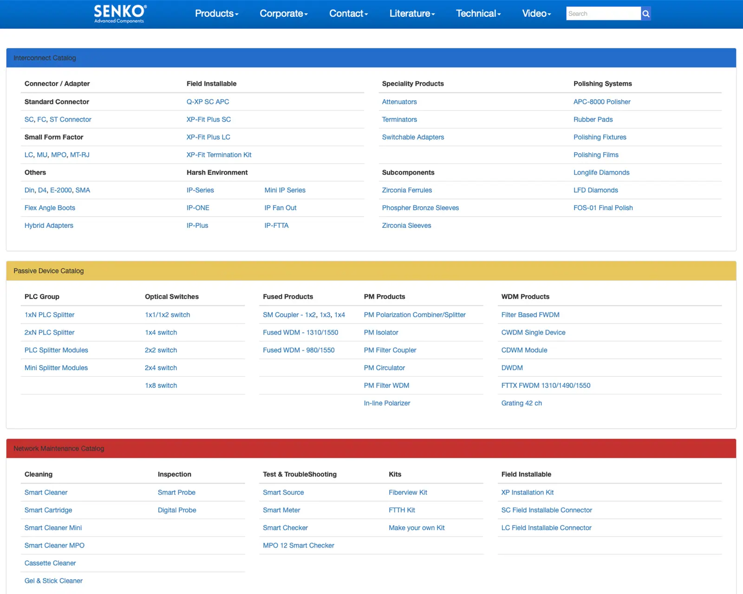Open the FOS-01 Final Polish link
The height and width of the screenshot is (594, 743).
(603, 207)
